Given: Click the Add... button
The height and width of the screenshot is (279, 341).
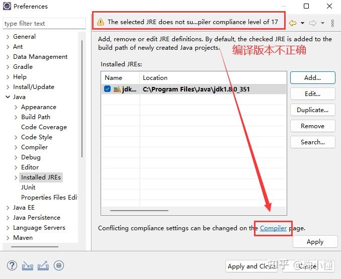Looking at the screenshot, I should 313,78.
